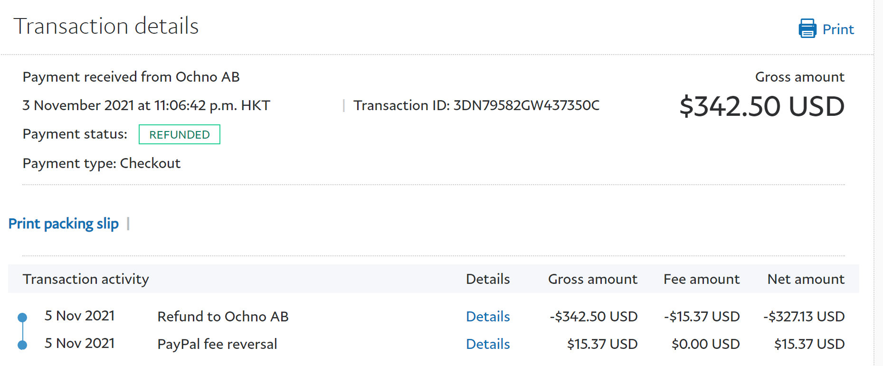The width and height of the screenshot is (883, 366).
Task: Click the Gross amount column header
Action: pyautogui.click(x=592, y=279)
